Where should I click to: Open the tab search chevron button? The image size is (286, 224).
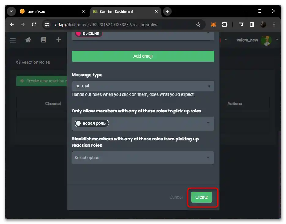pos(11,11)
